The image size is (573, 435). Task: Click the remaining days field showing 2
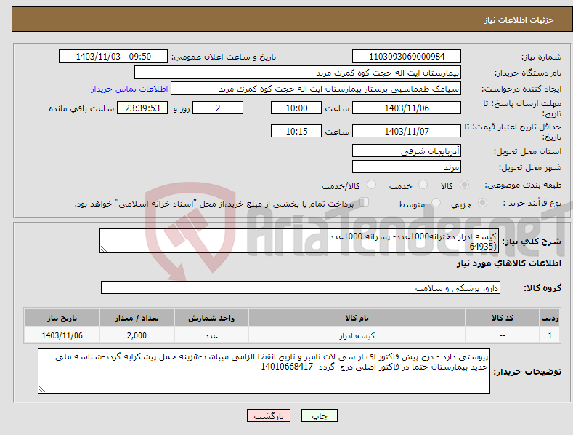[x=218, y=108]
